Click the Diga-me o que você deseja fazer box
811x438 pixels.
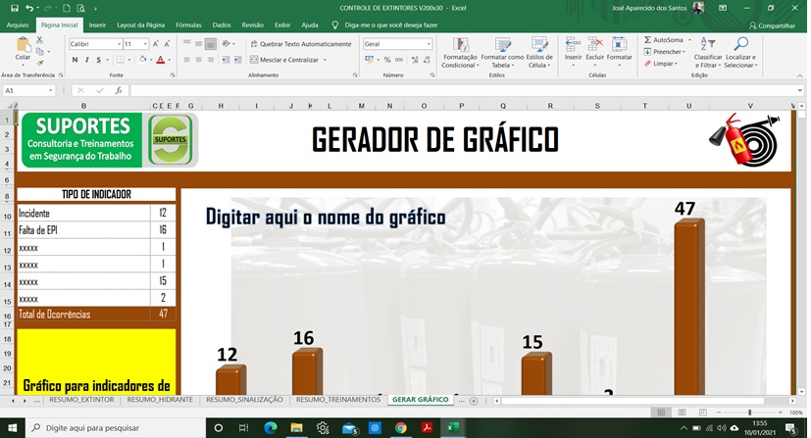pyautogui.click(x=390, y=24)
